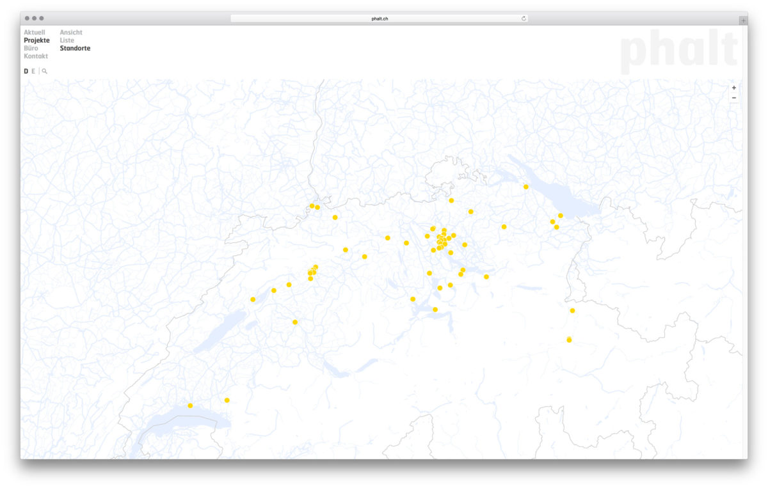Zoom in the map with plus button
Viewport: 768px width, 488px height.
tap(733, 88)
